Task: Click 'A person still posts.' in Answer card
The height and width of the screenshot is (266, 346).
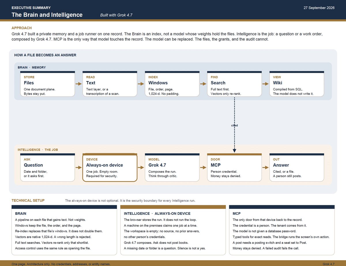Action: [287, 176]
